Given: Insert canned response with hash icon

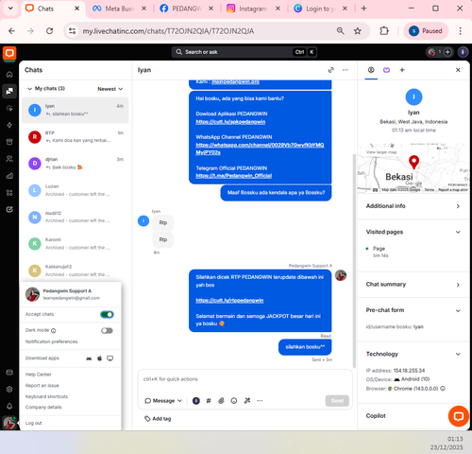Looking at the screenshot, I should coord(209,401).
